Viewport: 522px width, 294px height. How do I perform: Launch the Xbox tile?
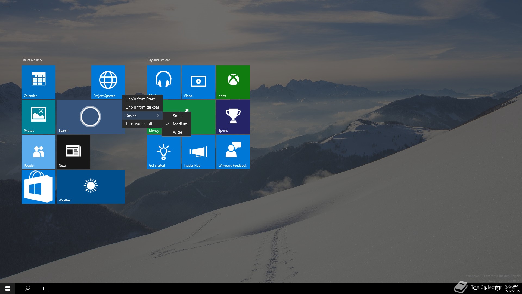pos(233,82)
